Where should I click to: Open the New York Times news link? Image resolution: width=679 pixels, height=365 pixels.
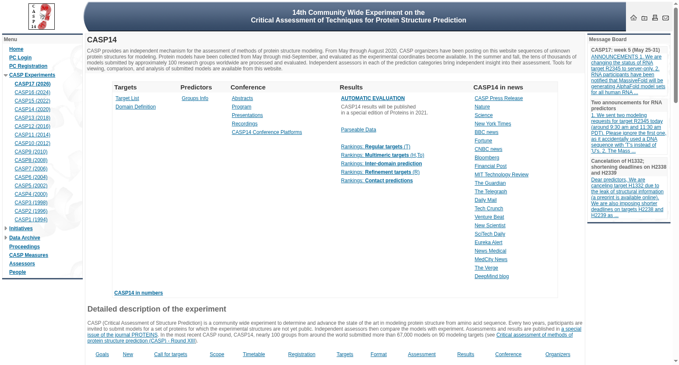pos(493,124)
